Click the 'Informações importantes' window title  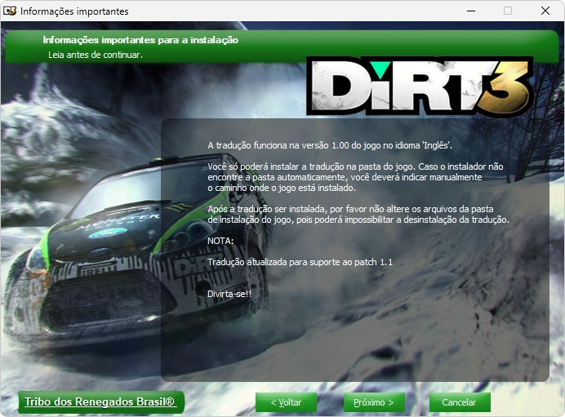[74, 11]
